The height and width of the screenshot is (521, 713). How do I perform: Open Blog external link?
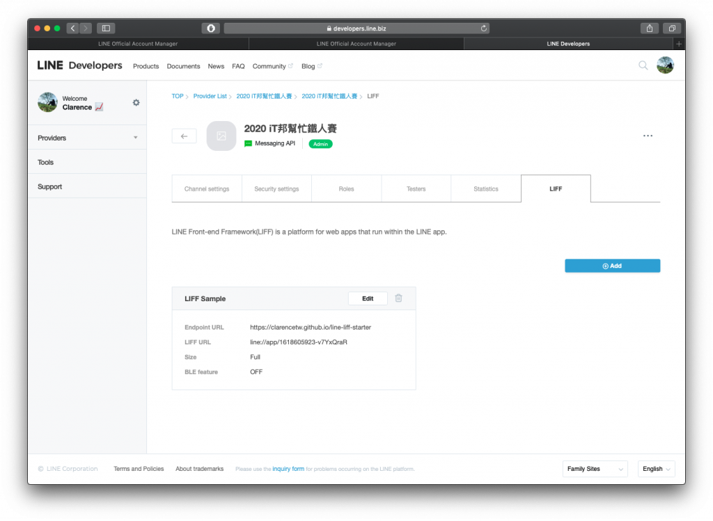click(312, 66)
